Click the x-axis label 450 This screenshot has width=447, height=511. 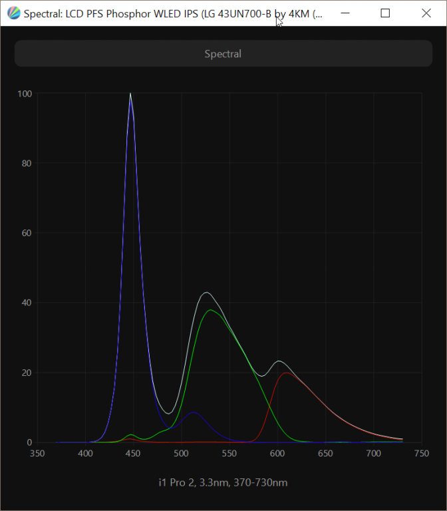[x=133, y=453]
